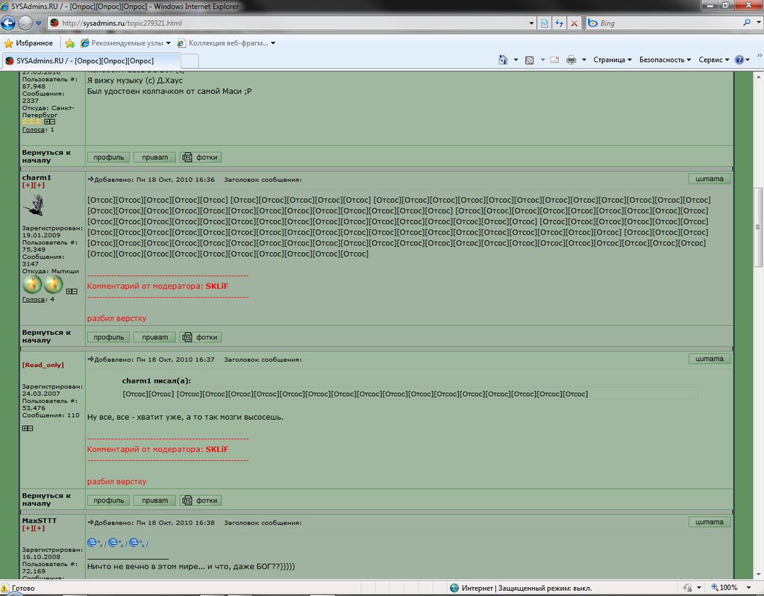
Task: Click the address bar URL field
Action: 287,23
